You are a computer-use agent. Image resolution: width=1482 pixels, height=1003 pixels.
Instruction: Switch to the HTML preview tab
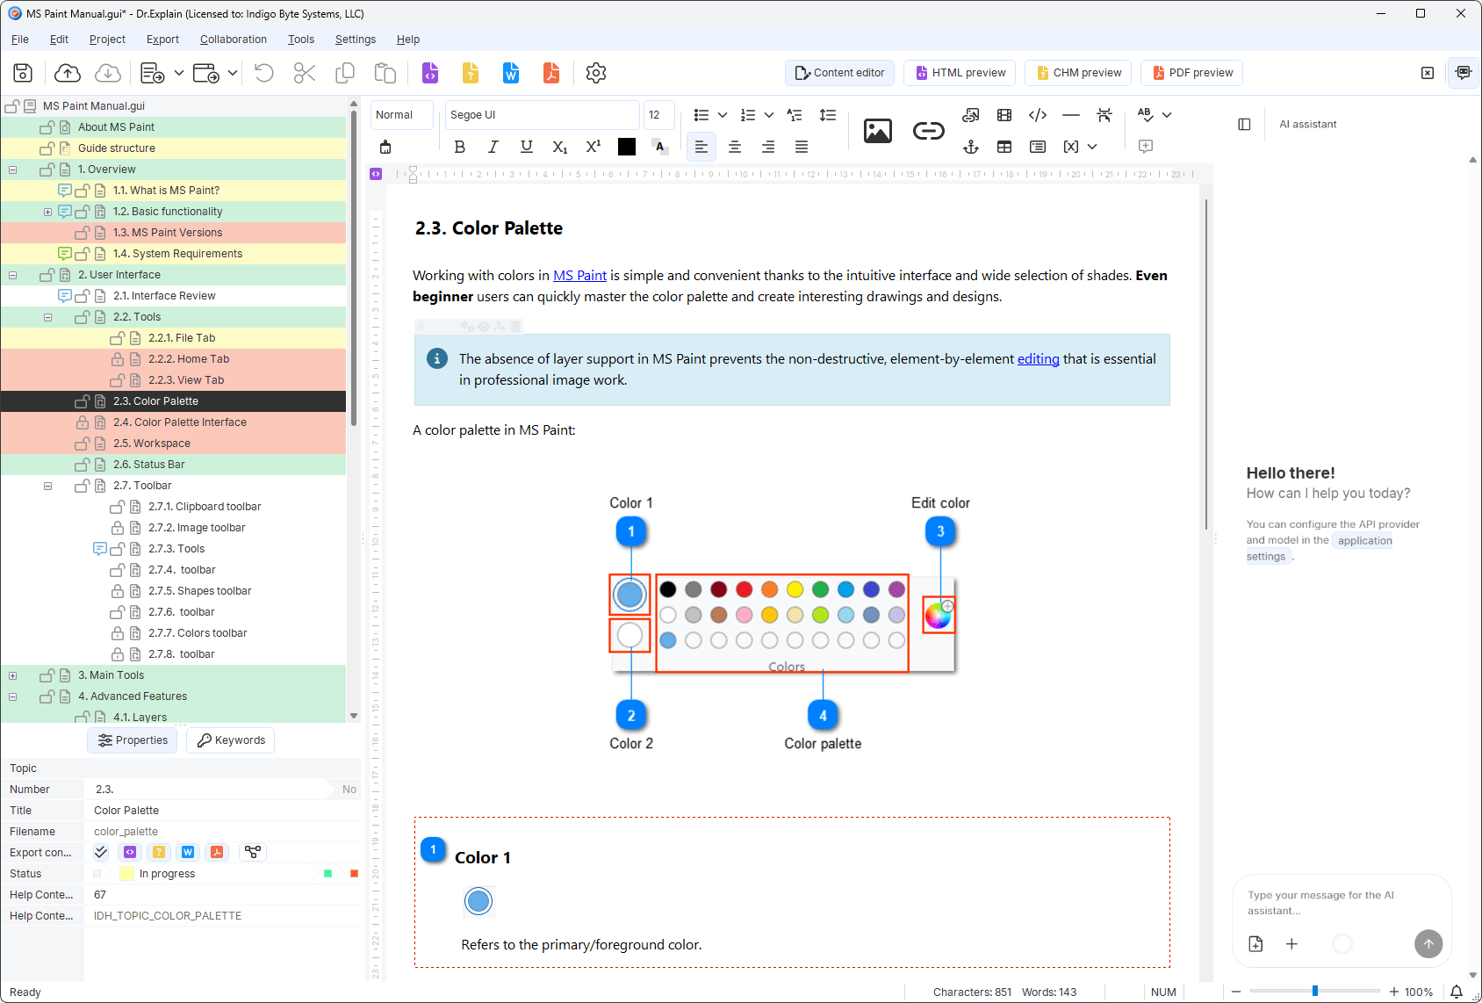960,73
